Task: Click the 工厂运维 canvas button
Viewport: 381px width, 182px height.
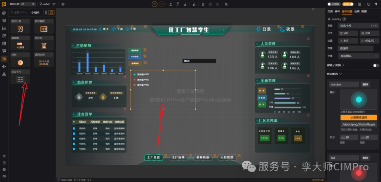Action: [178, 157]
